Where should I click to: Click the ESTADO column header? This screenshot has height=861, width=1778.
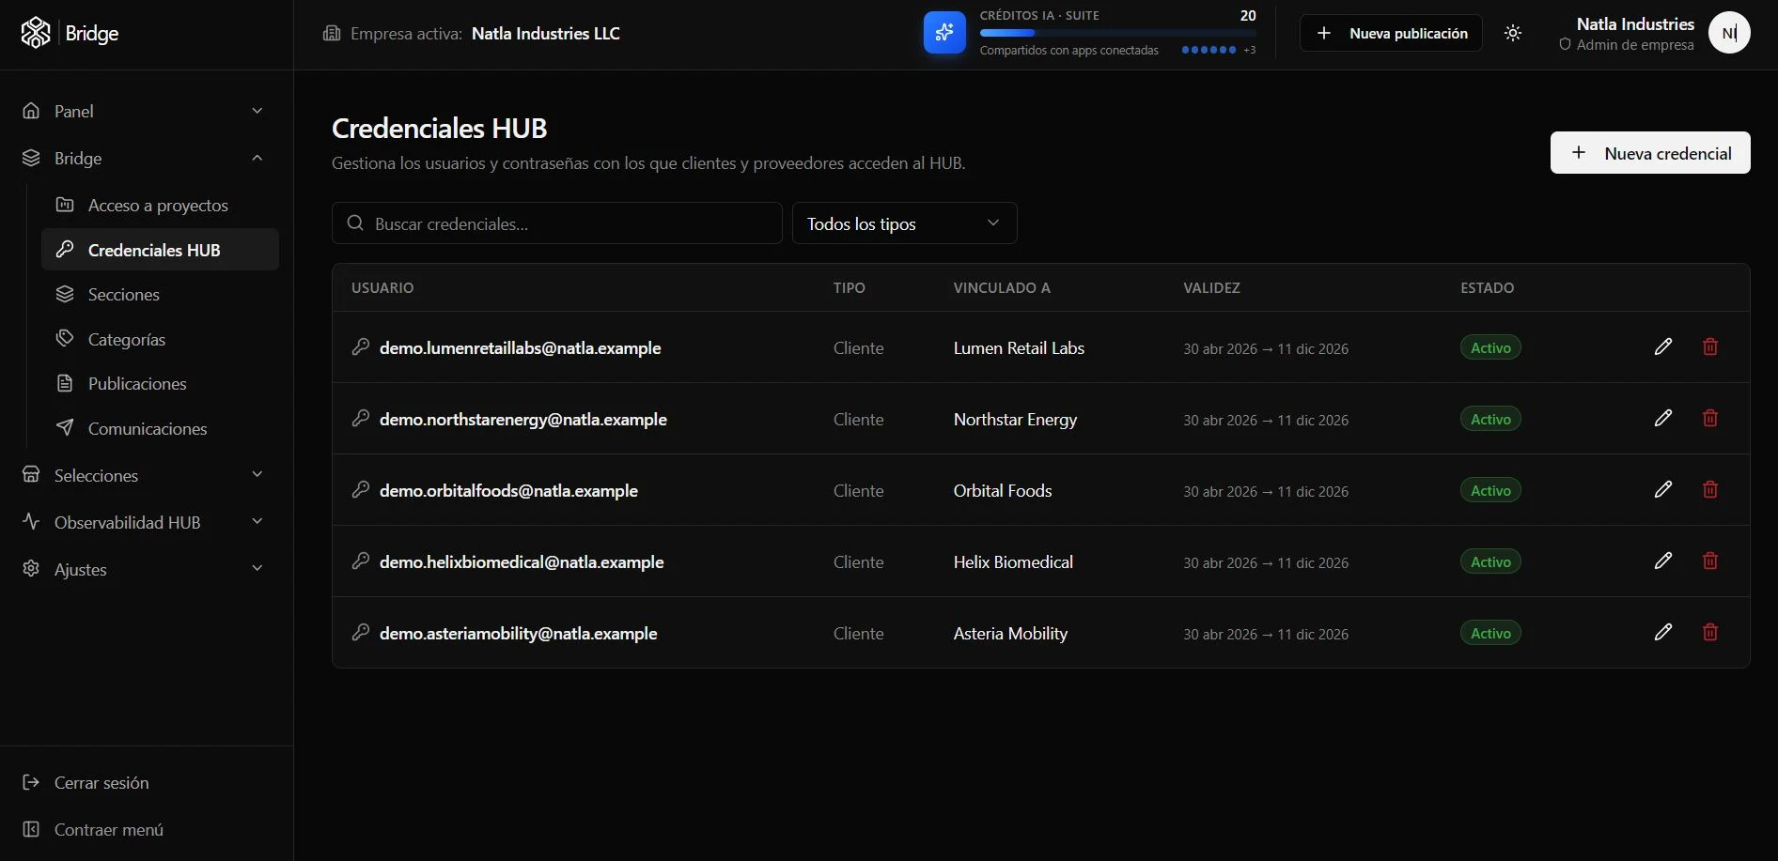[x=1487, y=287]
